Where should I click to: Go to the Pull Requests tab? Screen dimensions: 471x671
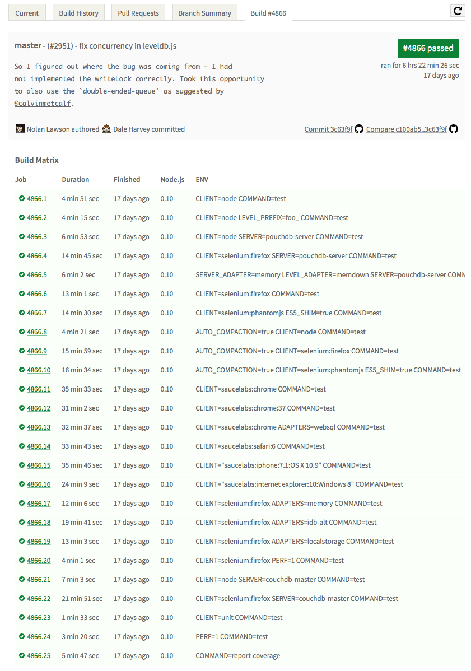(x=138, y=13)
